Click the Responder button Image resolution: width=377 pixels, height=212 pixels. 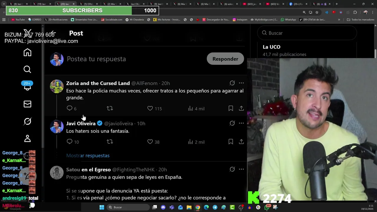pos(225,59)
